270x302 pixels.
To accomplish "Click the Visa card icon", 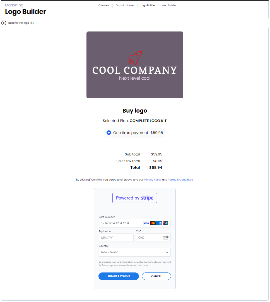I will click(x=146, y=223).
